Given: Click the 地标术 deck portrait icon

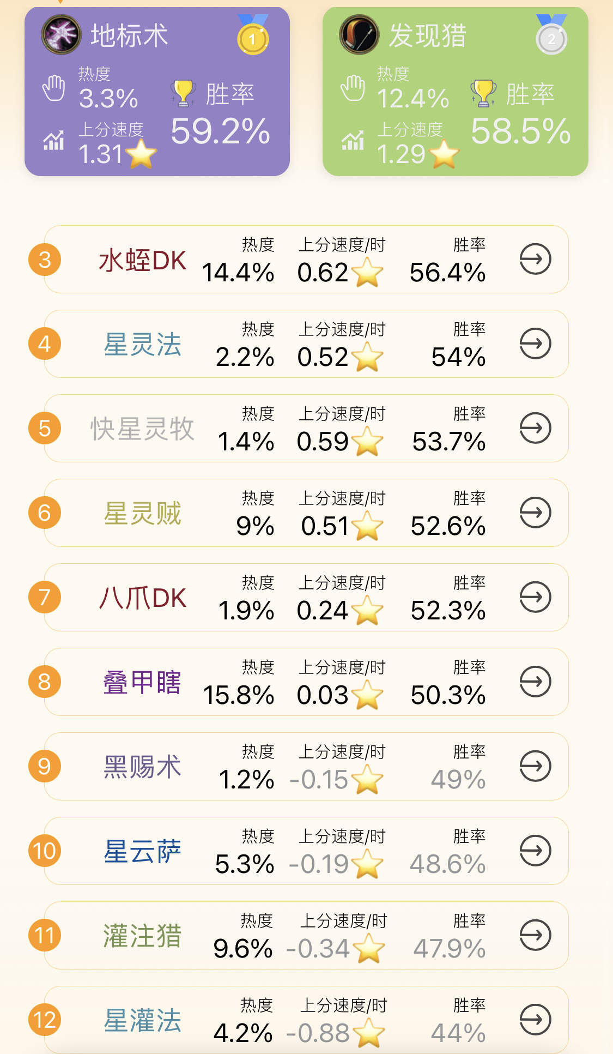Looking at the screenshot, I should 61,35.
